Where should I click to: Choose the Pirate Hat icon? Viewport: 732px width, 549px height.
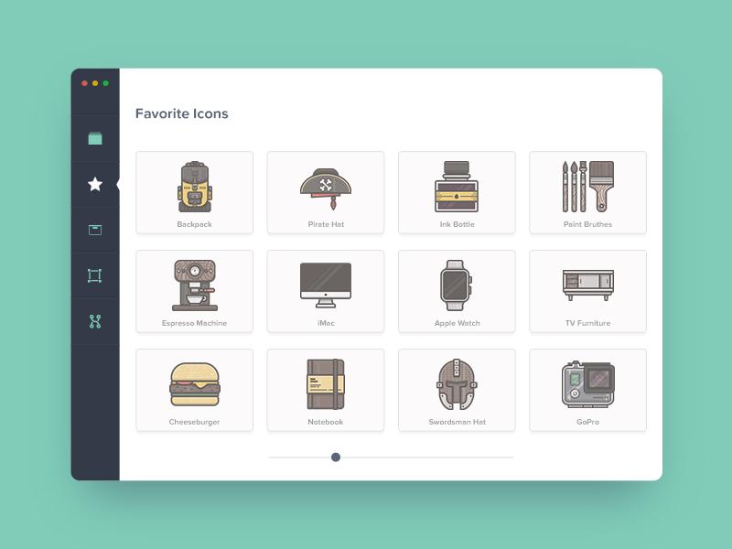click(x=326, y=192)
